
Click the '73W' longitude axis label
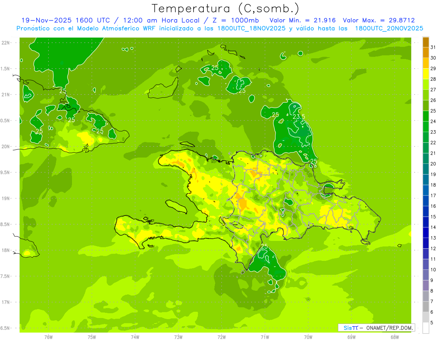pyautogui.click(x=178, y=337)
